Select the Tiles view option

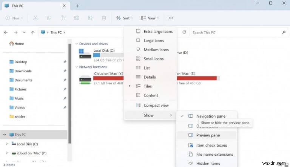[150, 86]
